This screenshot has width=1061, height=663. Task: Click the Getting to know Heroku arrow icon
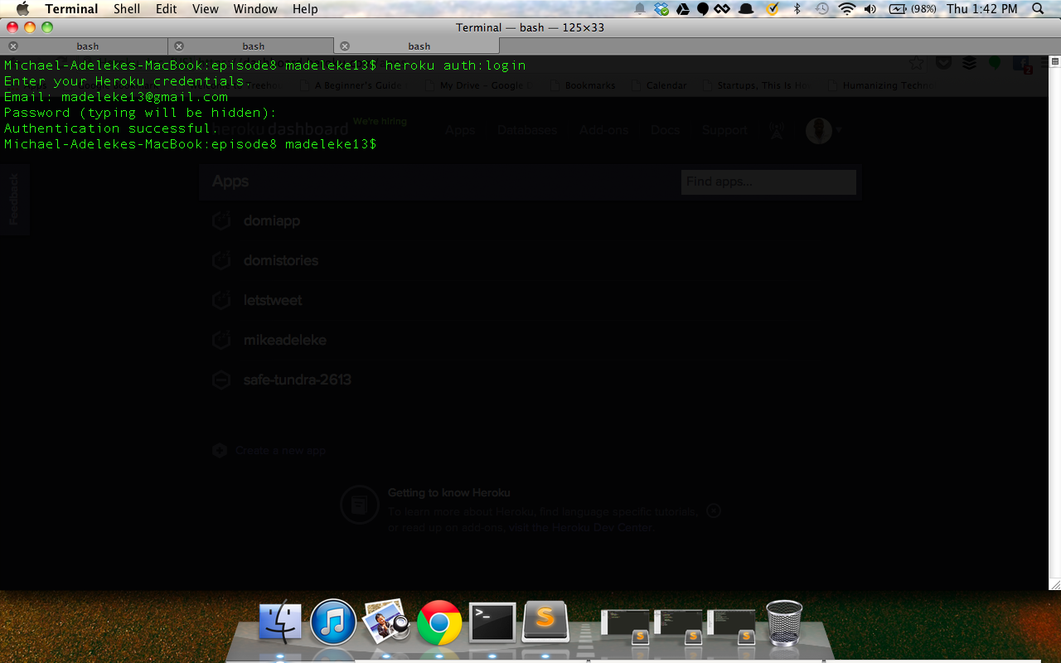coord(714,511)
